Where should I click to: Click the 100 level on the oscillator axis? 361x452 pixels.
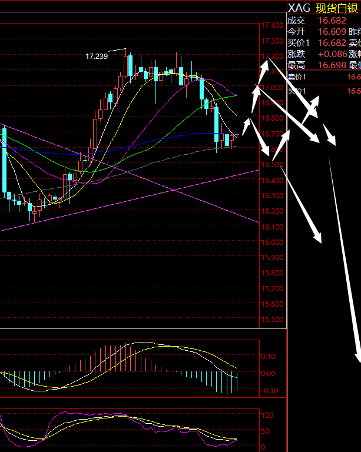(x=267, y=415)
